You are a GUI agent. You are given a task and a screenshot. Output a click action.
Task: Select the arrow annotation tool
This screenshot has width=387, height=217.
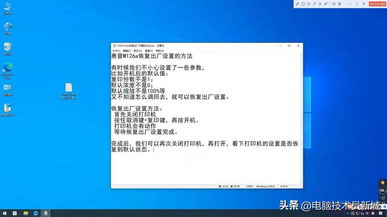click(314, 4)
